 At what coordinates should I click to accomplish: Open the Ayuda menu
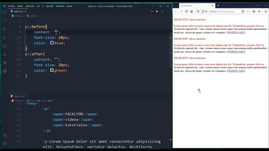pos(69,6)
